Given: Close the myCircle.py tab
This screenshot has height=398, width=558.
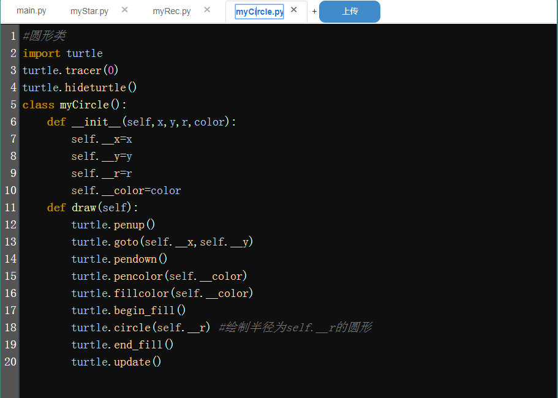Looking at the screenshot, I should pos(294,10).
